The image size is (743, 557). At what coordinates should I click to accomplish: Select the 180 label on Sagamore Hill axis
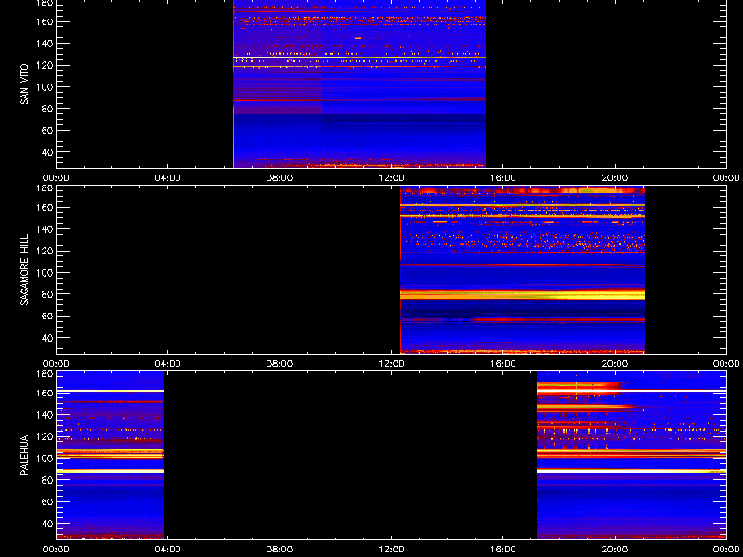[x=46, y=188]
